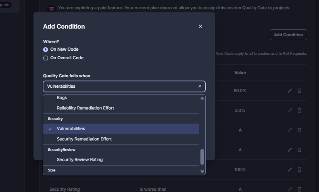The width and height of the screenshot is (319, 192).
Task: Click the dropdown list scrollbar thumb
Action: coord(202,157)
